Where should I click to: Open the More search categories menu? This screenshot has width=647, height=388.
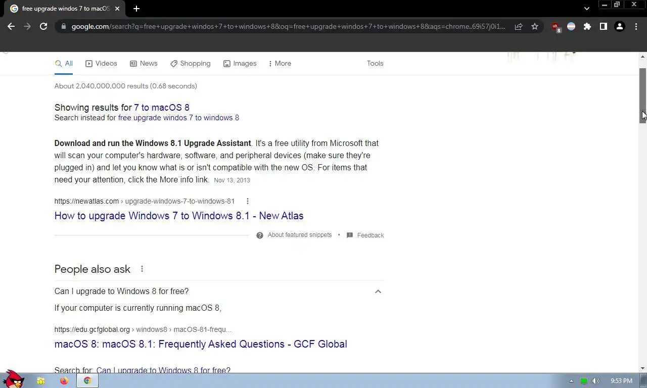point(280,64)
